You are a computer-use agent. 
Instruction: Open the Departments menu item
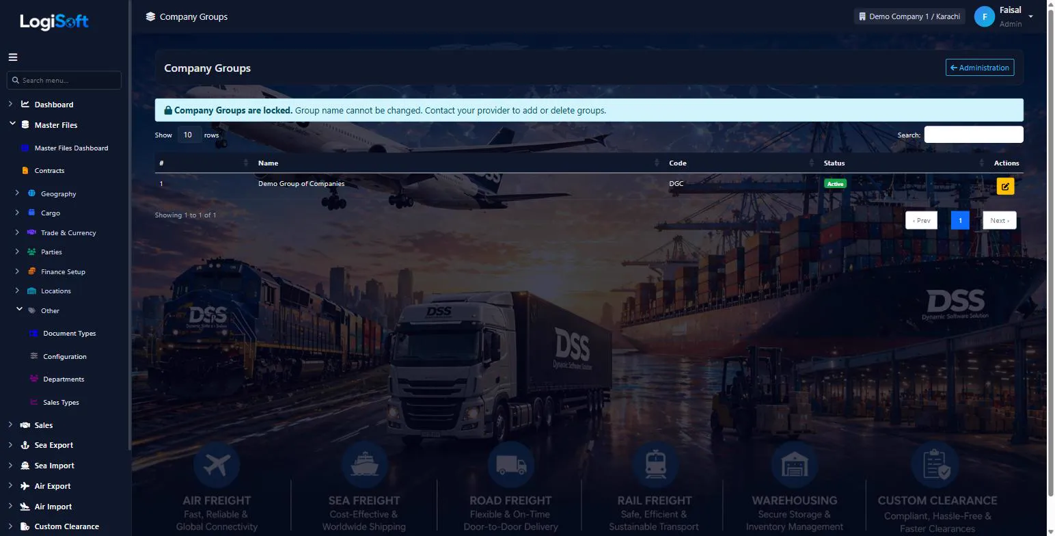coord(64,379)
